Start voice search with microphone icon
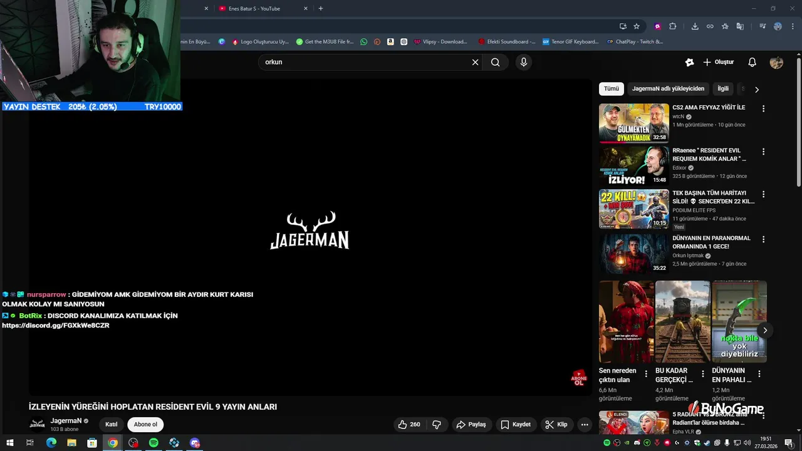The image size is (802, 451). tap(524, 62)
